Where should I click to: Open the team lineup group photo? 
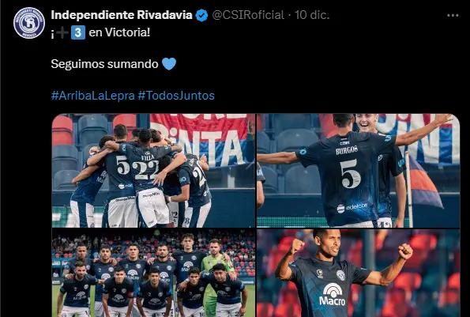pyautogui.click(x=153, y=273)
